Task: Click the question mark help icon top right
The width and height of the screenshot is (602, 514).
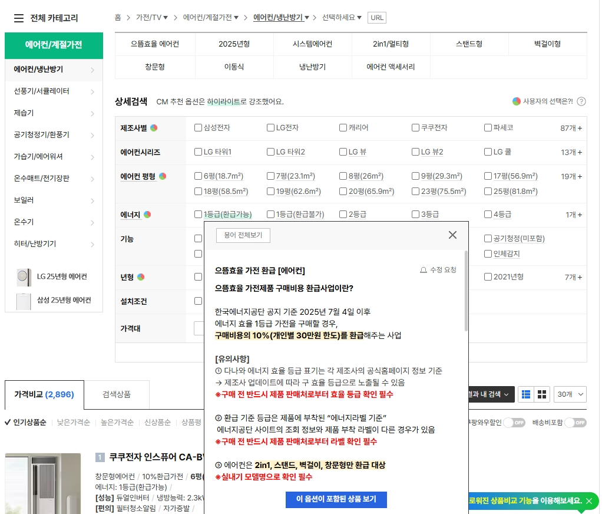Action: tap(581, 101)
